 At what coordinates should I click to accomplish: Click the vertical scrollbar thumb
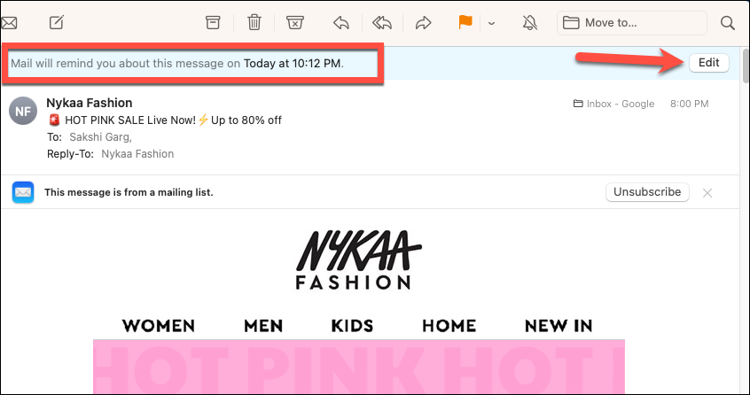(x=745, y=65)
